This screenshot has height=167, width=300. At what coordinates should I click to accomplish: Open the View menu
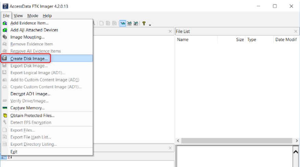coord(18,15)
